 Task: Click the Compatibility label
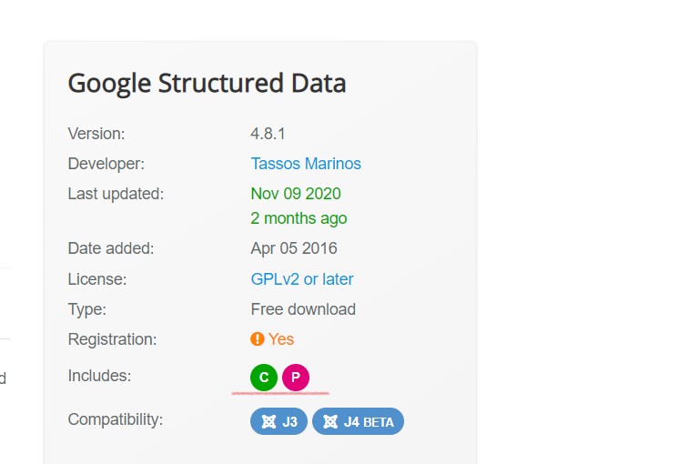pos(116,419)
